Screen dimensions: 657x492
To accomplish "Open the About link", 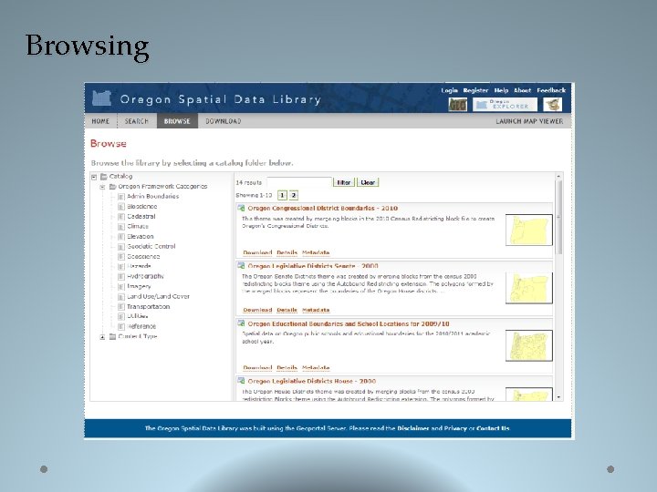I will click(x=523, y=90).
